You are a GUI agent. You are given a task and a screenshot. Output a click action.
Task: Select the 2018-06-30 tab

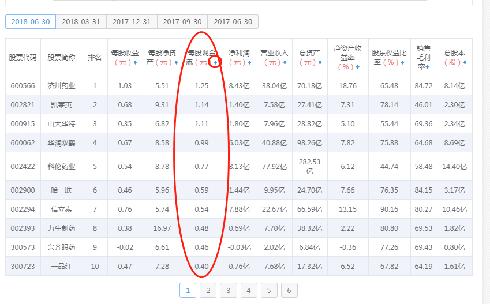click(x=31, y=21)
